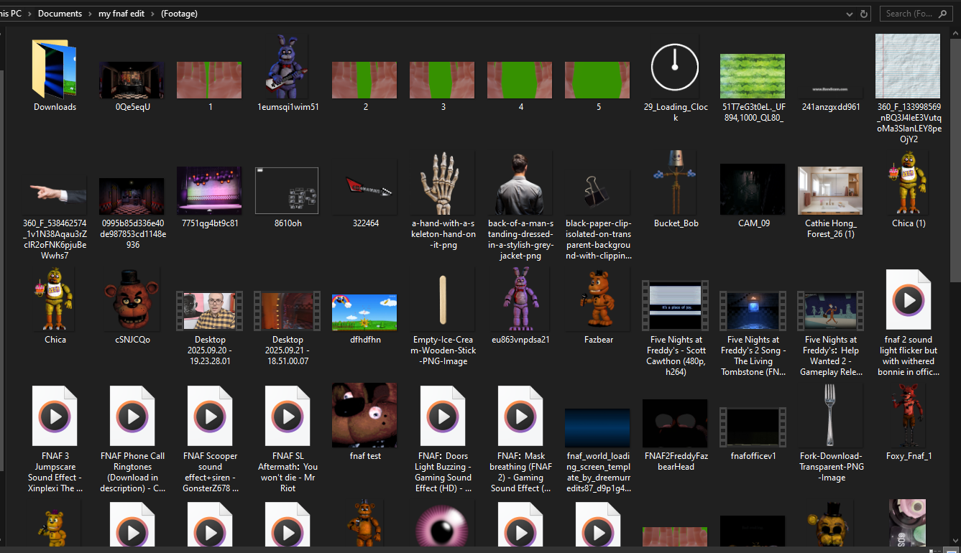Click the Search Footage input field
This screenshot has height=553, width=961.
pos(914,14)
